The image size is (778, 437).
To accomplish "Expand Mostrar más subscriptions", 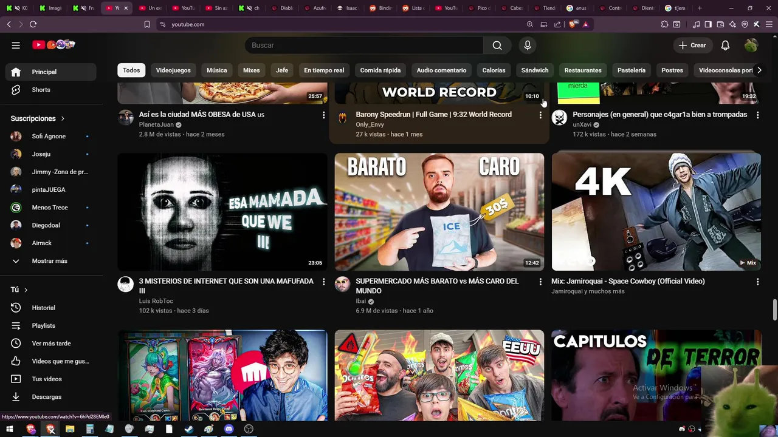I will (51, 261).
